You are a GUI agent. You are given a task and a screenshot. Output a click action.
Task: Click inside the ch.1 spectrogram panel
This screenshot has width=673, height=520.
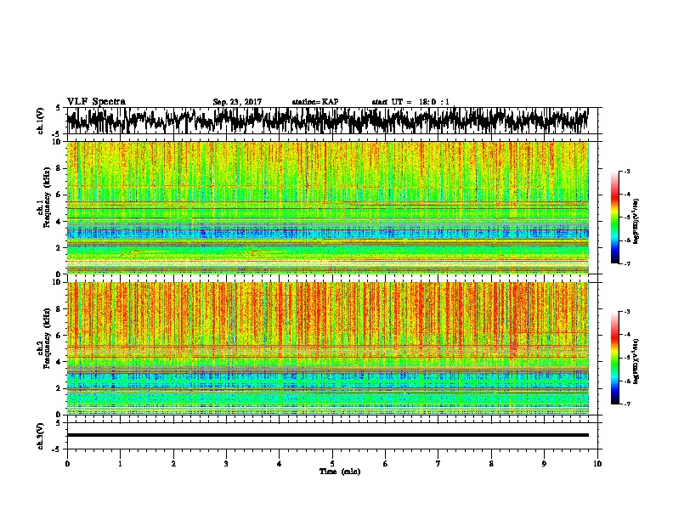327,207
